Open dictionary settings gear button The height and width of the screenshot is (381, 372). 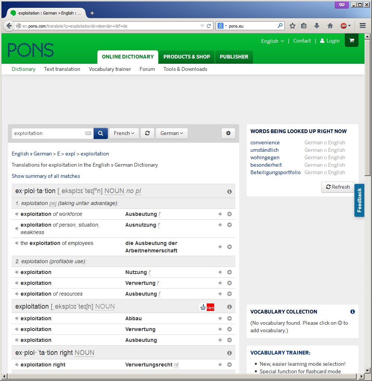(228, 133)
